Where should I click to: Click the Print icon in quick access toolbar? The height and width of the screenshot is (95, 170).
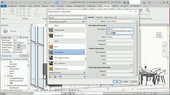(30, 2)
